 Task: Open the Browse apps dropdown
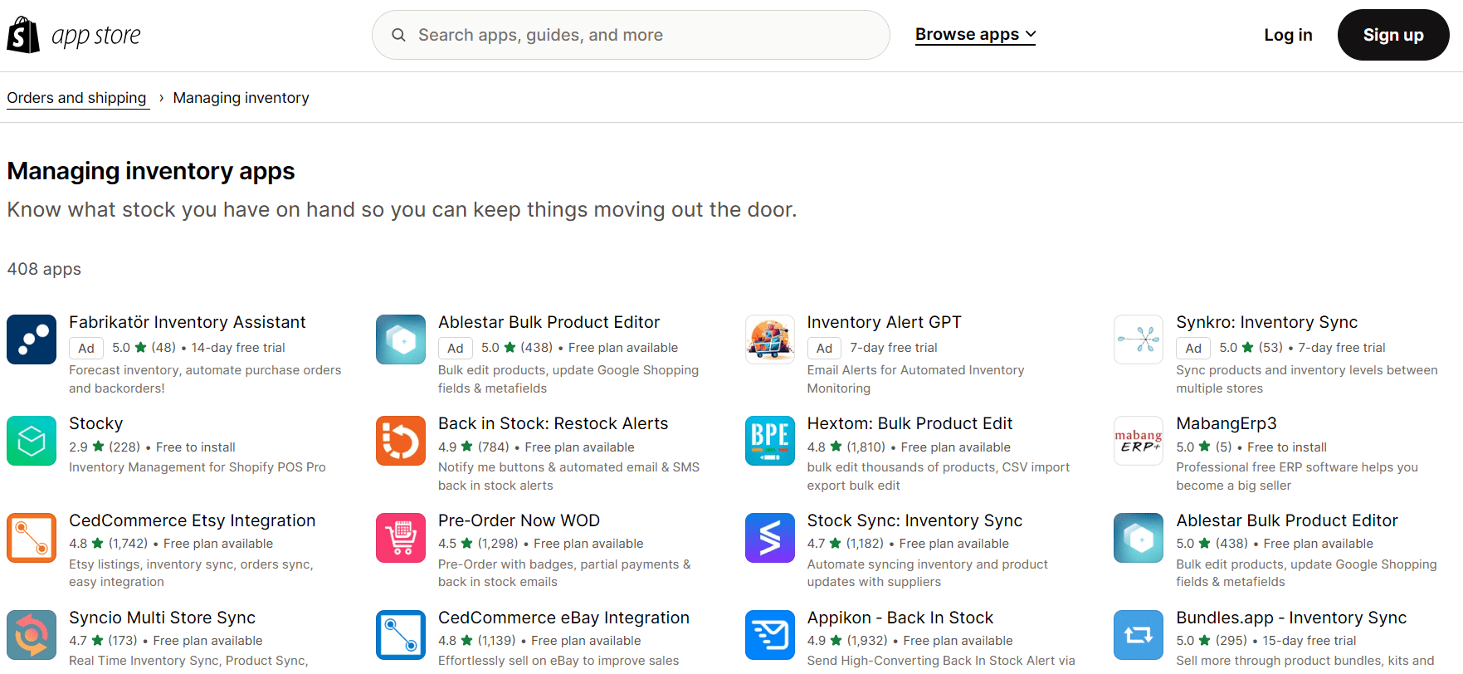point(974,34)
